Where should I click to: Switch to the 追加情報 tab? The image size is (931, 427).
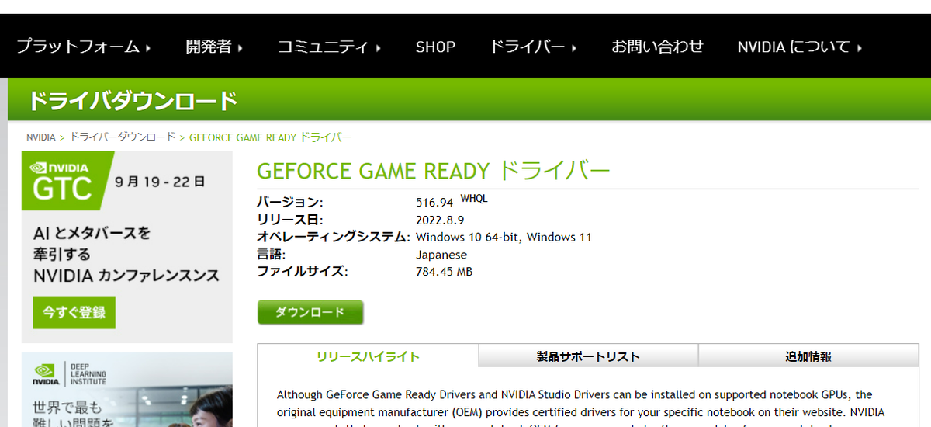(808, 356)
